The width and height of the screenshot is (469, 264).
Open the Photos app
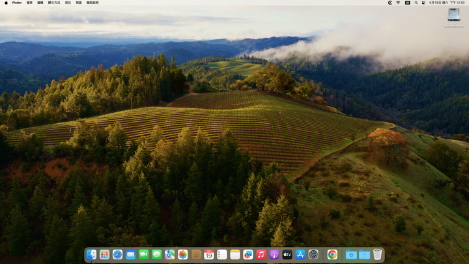[183, 255]
